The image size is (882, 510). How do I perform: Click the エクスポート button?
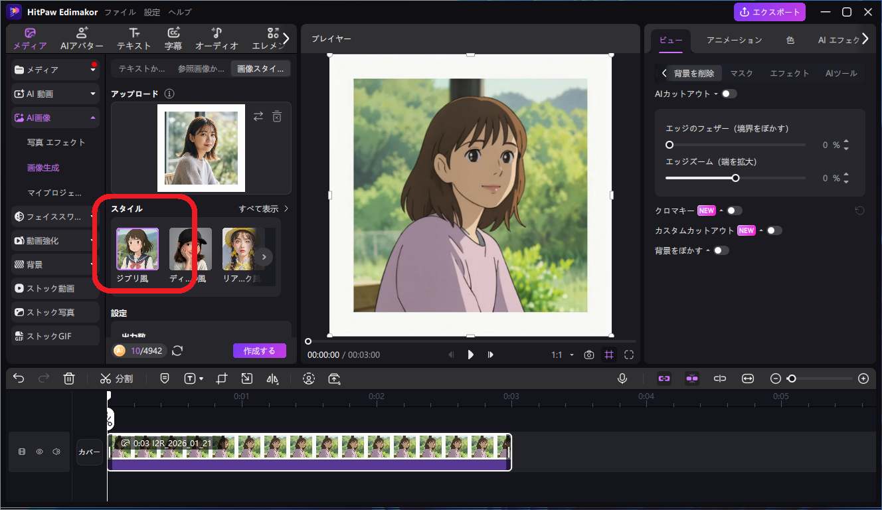point(769,12)
